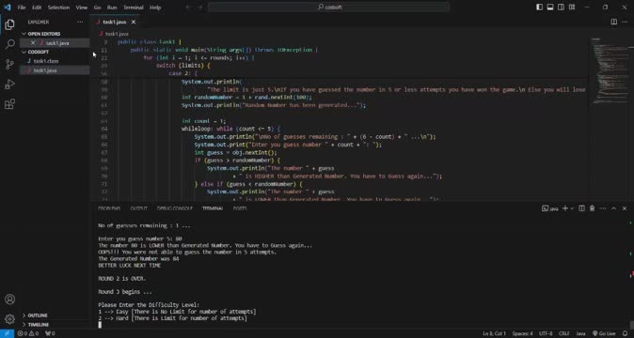Open the Search view in activity bar
Screen dimensions: 634x338
tap(9, 44)
